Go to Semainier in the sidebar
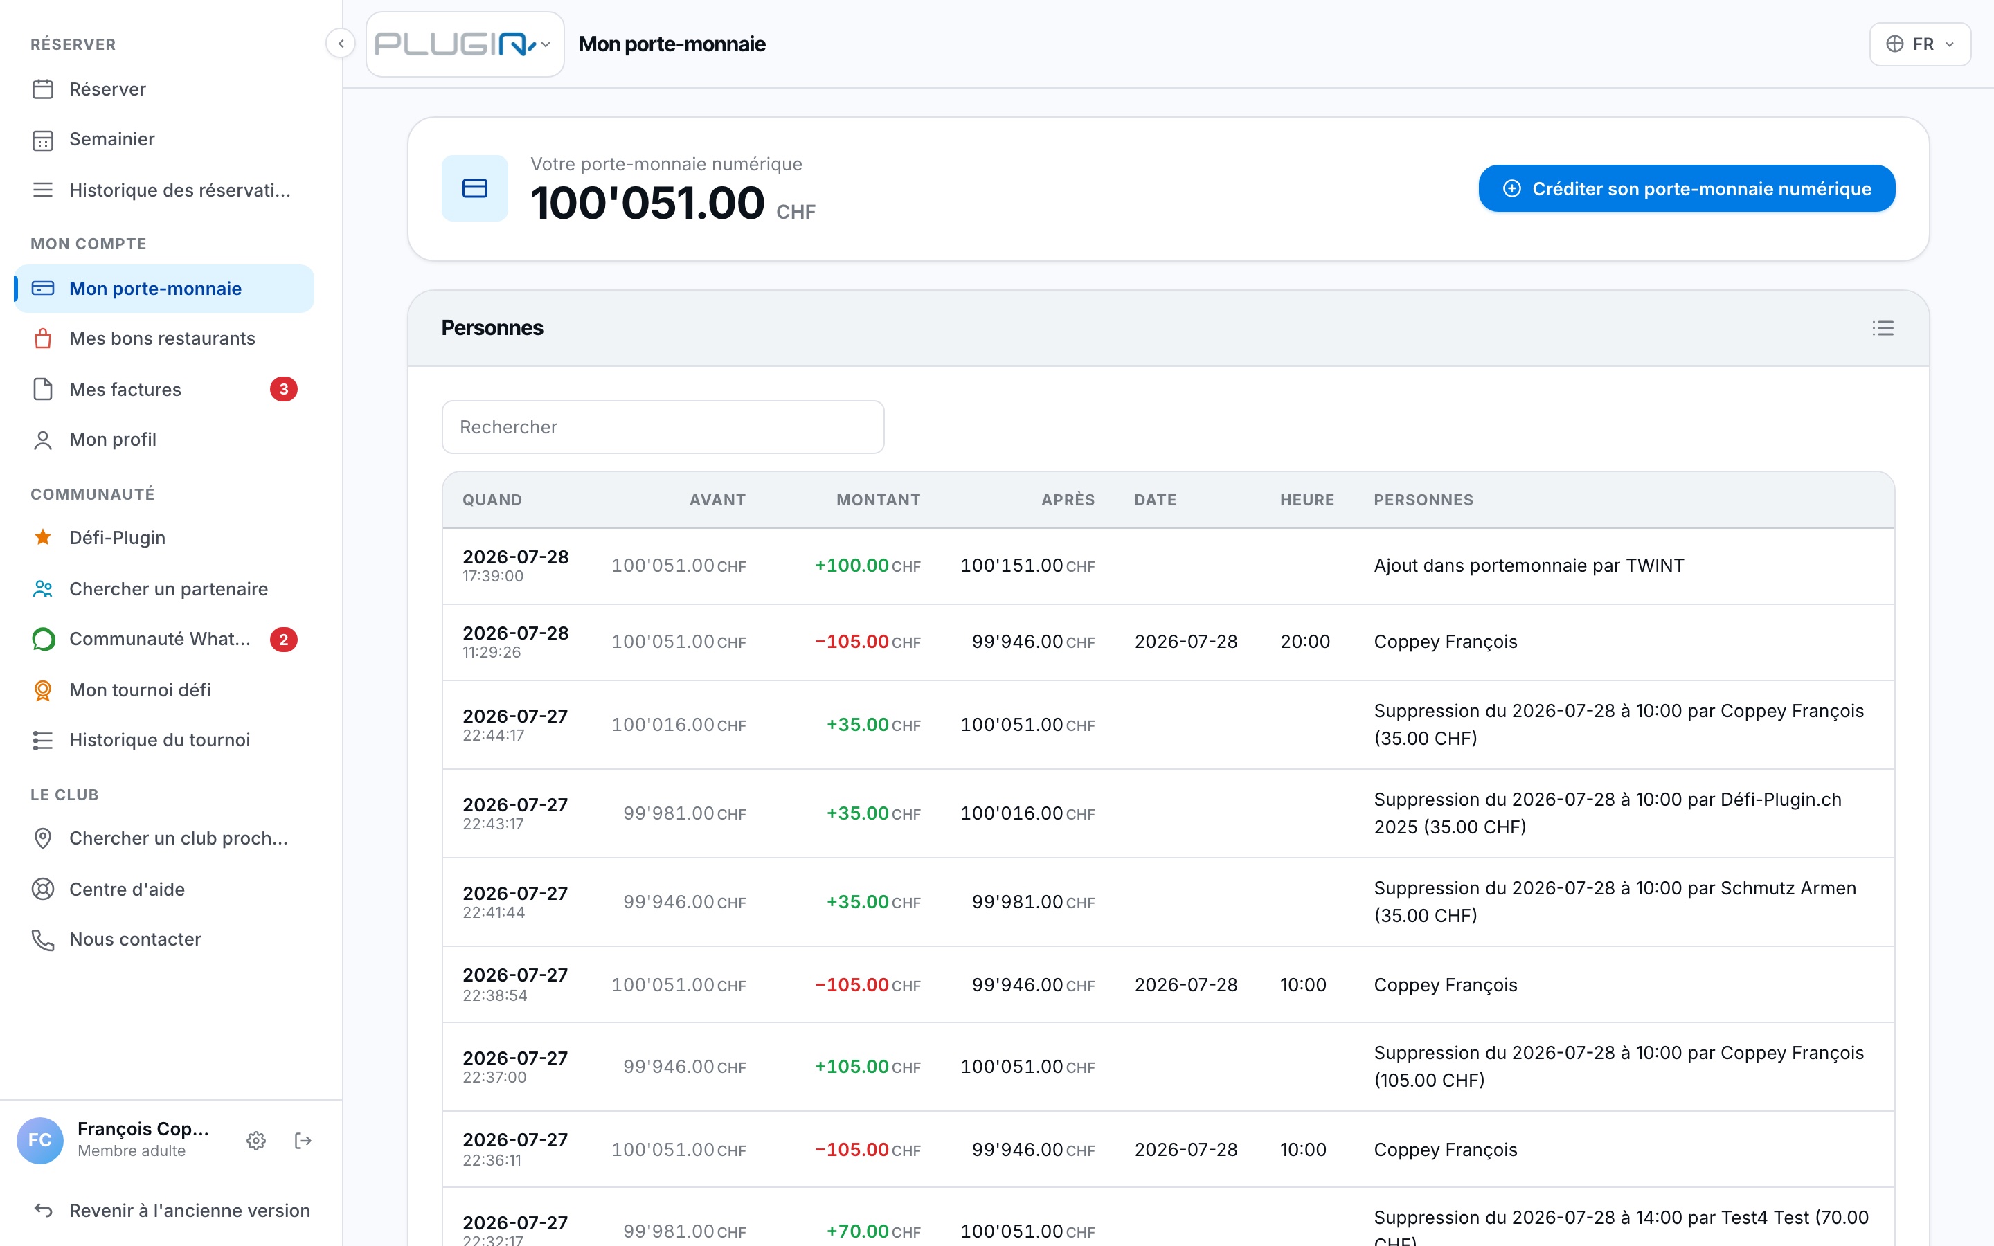Image resolution: width=1994 pixels, height=1246 pixels. tap(164, 139)
